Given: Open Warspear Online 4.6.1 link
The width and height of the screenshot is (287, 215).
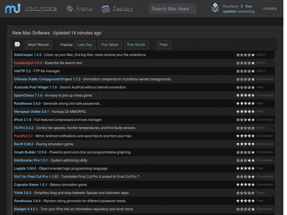Looking at the screenshot, I should tap(31, 111).
